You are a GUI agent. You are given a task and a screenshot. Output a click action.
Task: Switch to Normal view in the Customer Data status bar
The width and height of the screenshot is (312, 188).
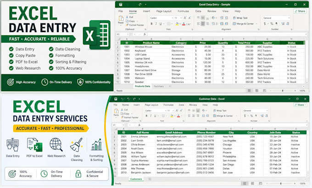(x=245, y=183)
